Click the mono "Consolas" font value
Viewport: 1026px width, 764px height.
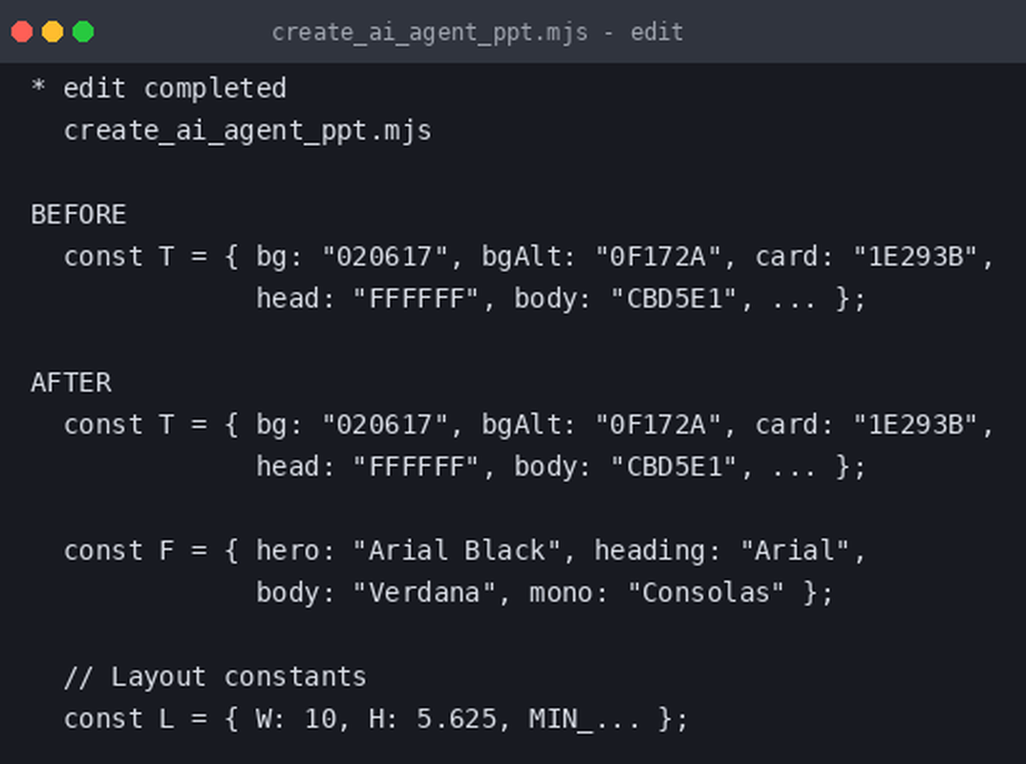click(705, 592)
